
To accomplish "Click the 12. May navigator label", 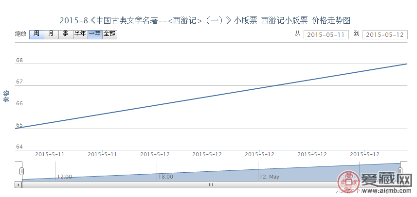I will tap(270, 177).
